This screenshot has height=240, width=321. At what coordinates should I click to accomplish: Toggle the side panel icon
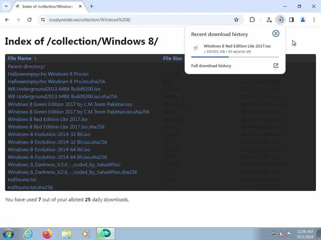[x=292, y=20]
